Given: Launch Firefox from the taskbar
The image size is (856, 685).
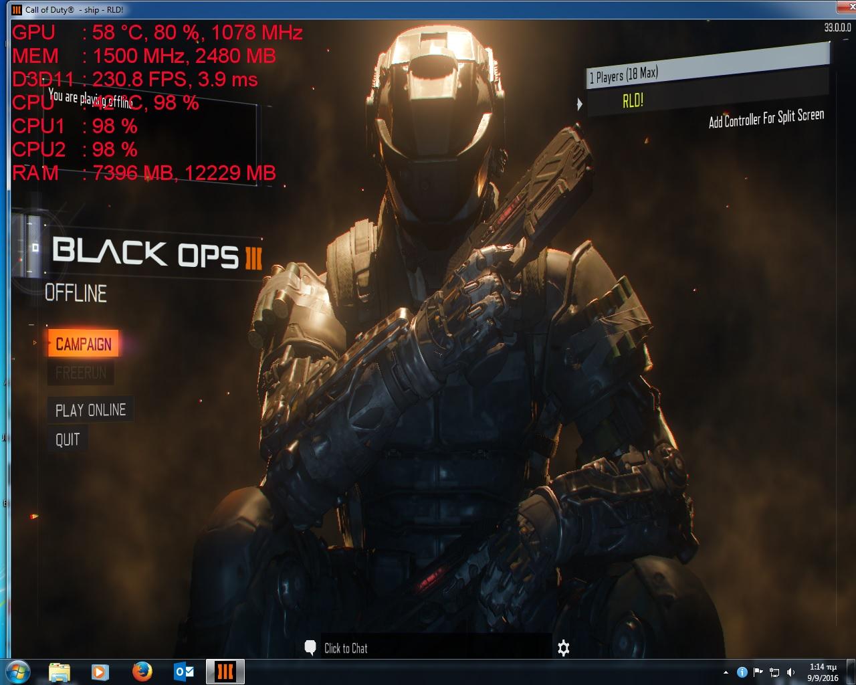Looking at the screenshot, I should tap(142, 672).
